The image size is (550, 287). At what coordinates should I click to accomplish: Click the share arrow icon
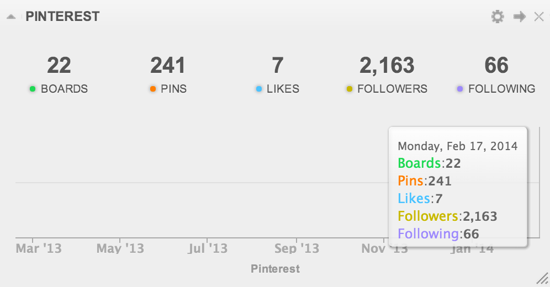[x=520, y=17]
